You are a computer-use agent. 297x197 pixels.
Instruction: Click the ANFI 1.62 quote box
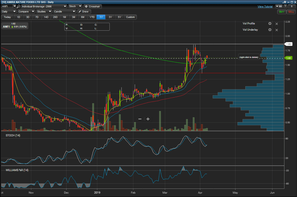point(15,25)
